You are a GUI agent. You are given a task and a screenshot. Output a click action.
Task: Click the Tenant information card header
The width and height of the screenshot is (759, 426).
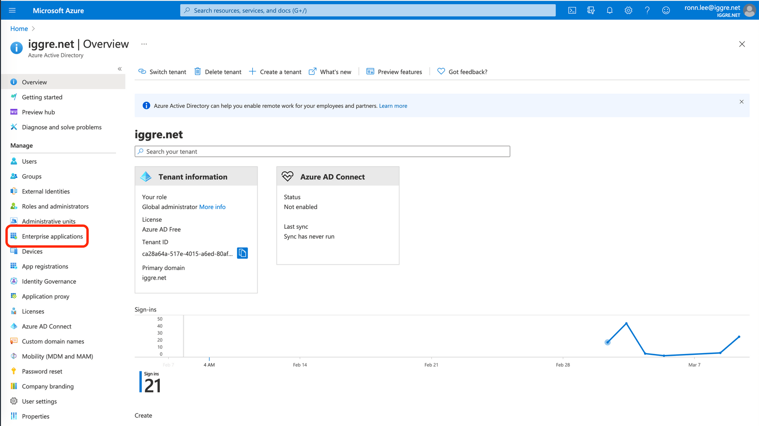coord(196,177)
